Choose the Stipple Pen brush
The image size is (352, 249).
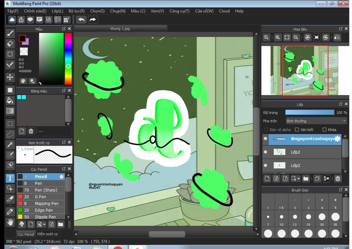41,217
